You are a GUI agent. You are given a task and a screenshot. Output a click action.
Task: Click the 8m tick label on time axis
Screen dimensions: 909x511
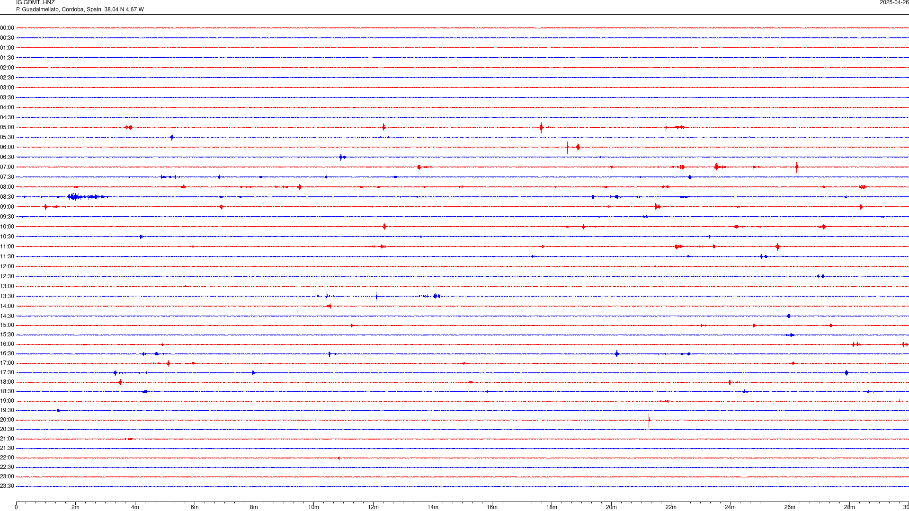(x=254, y=507)
